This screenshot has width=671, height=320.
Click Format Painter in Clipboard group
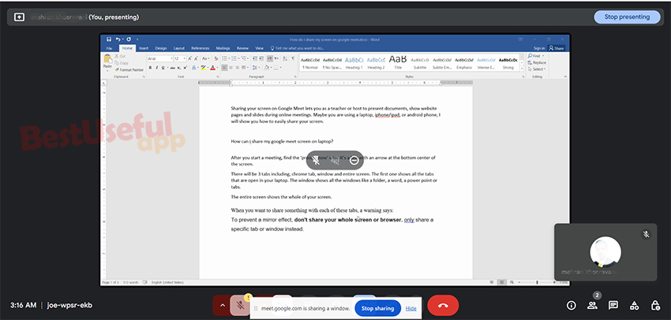coord(129,69)
